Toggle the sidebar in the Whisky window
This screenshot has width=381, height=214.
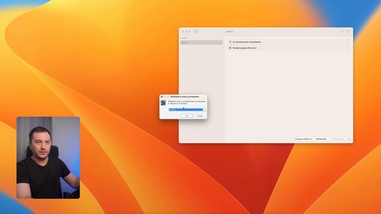click(x=196, y=32)
